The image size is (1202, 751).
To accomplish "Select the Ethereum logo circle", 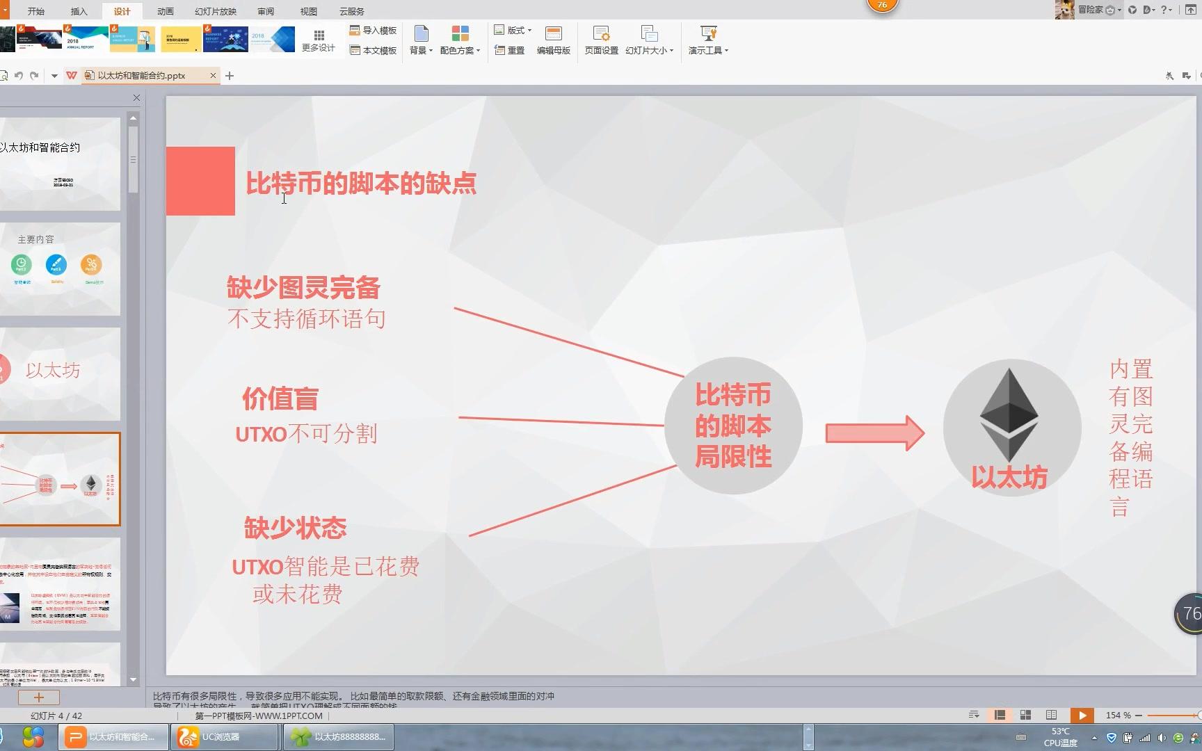I will coord(1012,428).
